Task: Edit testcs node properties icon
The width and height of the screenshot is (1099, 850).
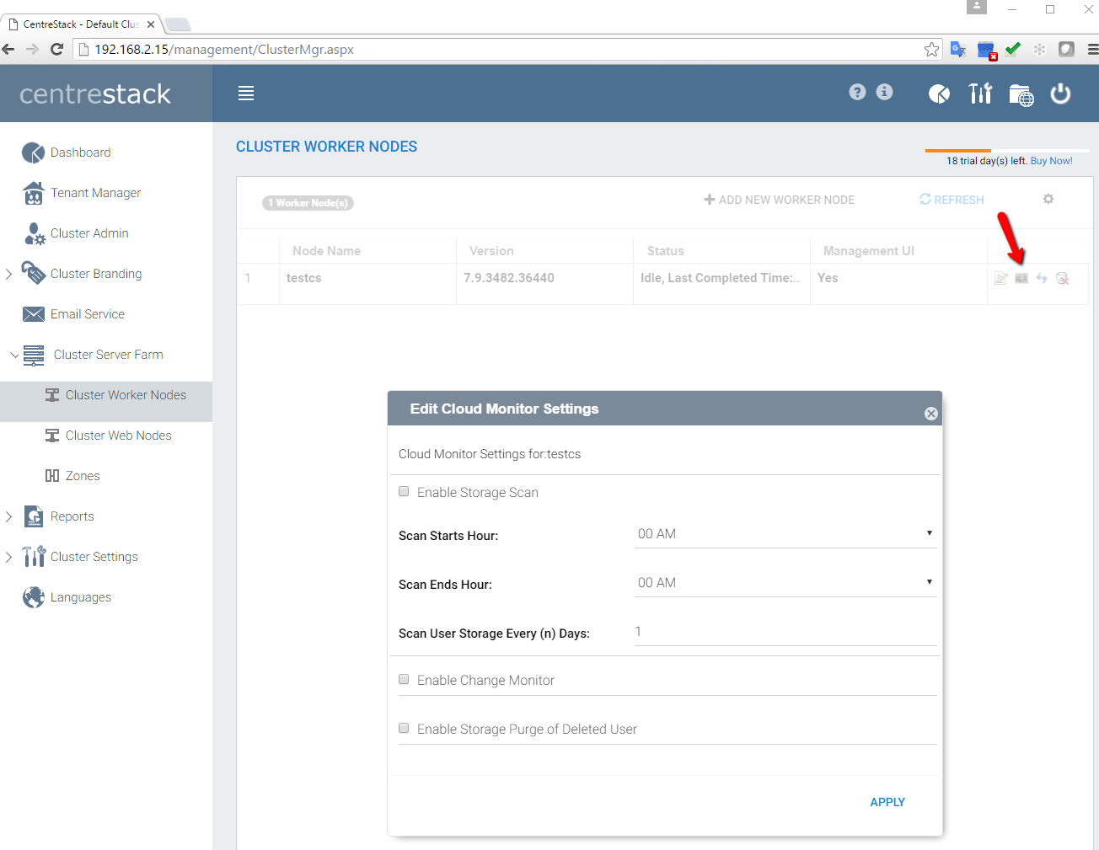Action: tap(1000, 278)
